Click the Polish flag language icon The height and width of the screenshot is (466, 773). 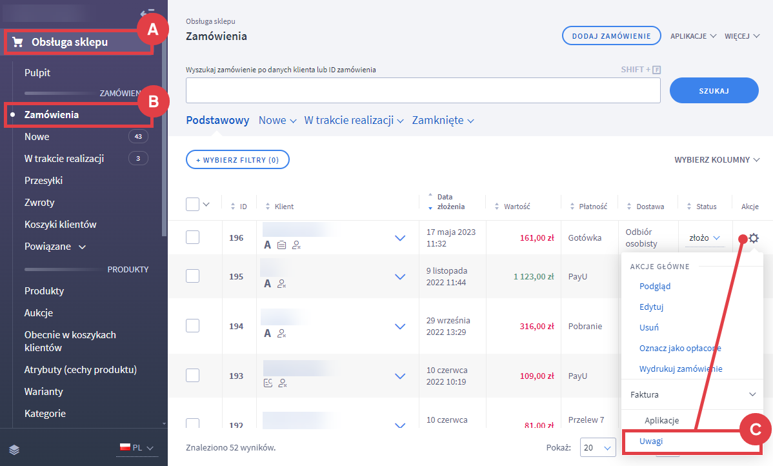point(125,447)
